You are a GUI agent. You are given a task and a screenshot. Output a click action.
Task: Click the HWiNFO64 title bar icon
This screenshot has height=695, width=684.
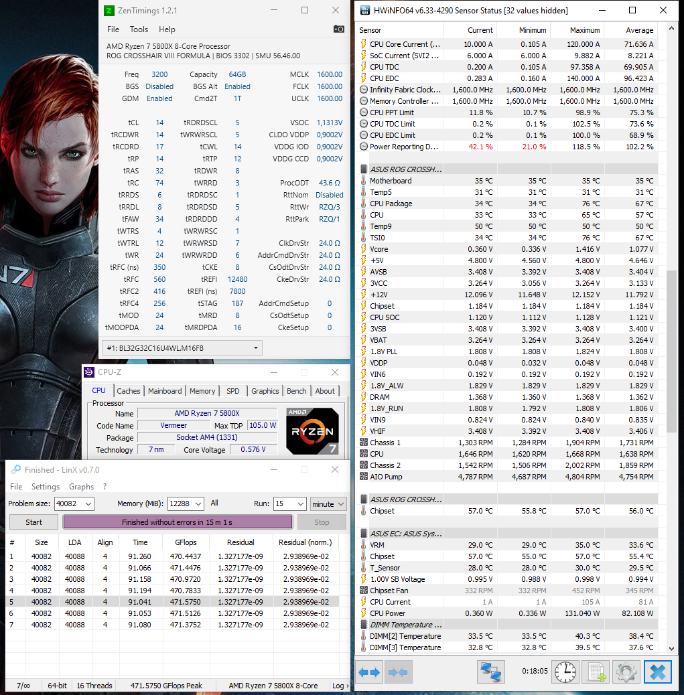coord(364,10)
